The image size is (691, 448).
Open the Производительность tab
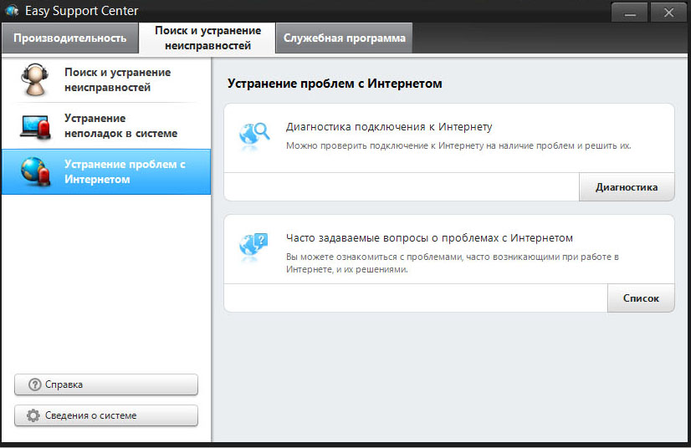(69, 38)
